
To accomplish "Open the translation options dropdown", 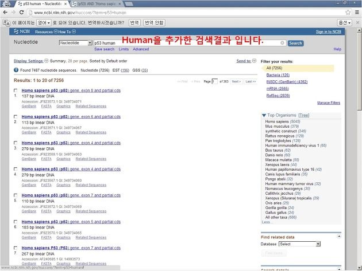I will point(344,22).
